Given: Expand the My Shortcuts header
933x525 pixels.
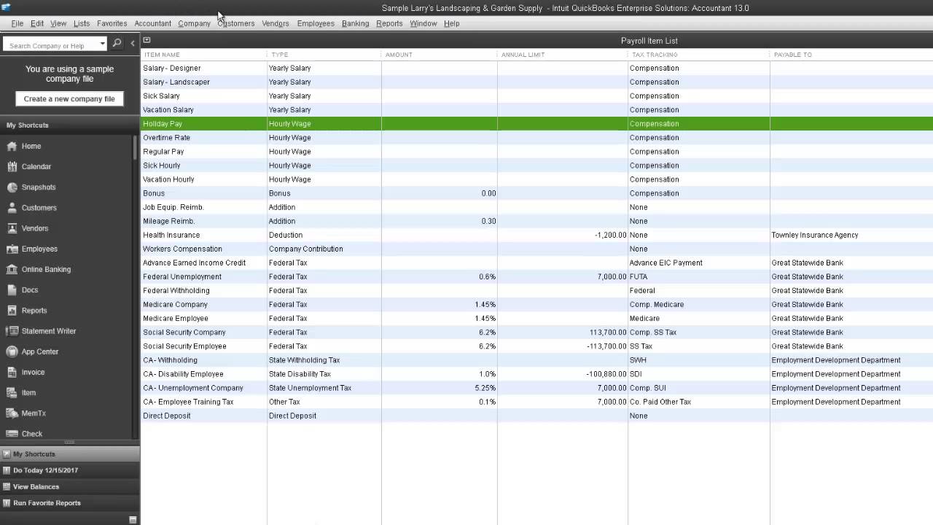Looking at the screenshot, I should [70, 125].
